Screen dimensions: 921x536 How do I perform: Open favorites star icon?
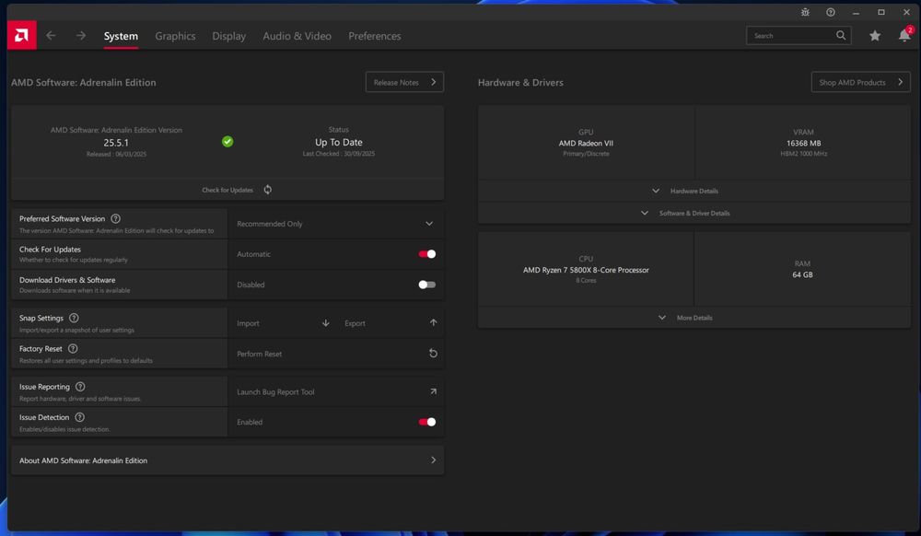coord(875,36)
